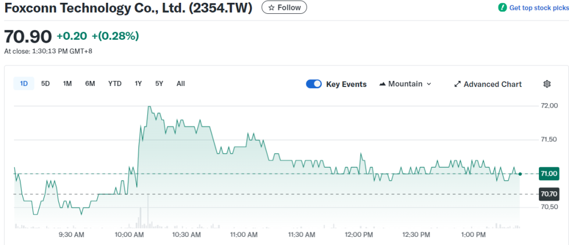Open chart settings gear icon
The image size is (569, 245).
pos(547,84)
